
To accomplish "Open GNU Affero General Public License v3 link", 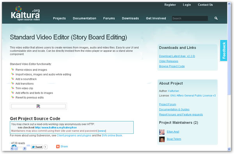I will click(193, 96).
